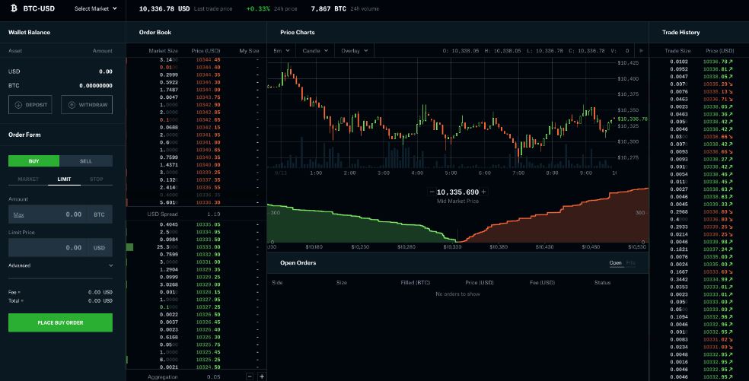Image resolution: width=749 pixels, height=381 pixels.
Task: Click the Max amount link
Action: click(18, 215)
